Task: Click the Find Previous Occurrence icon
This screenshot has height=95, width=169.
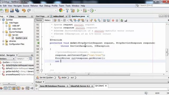Action: [75, 20]
